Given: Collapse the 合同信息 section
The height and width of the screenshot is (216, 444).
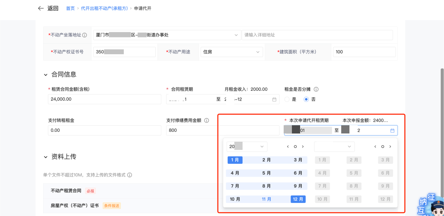Looking at the screenshot, I should (46, 75).
